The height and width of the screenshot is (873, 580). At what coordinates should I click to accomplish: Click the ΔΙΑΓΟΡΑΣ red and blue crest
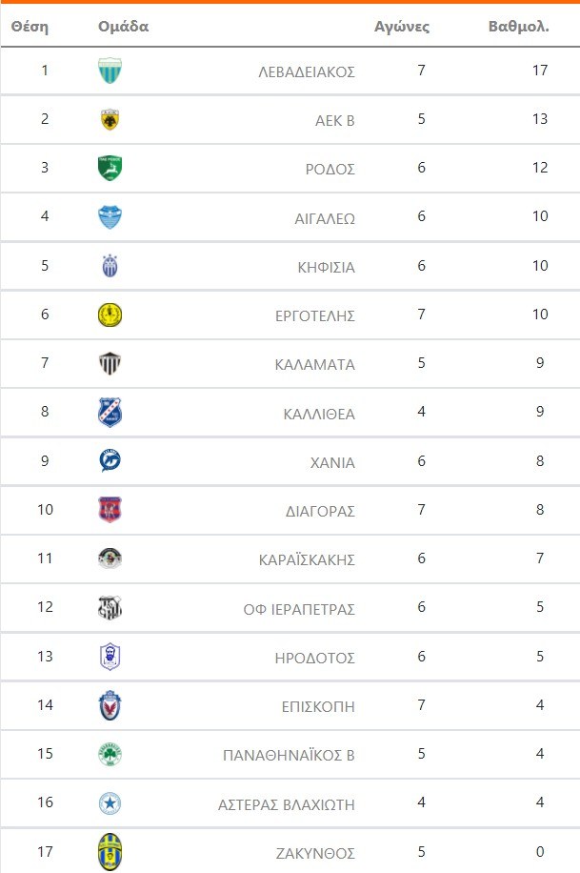[110, 511]
